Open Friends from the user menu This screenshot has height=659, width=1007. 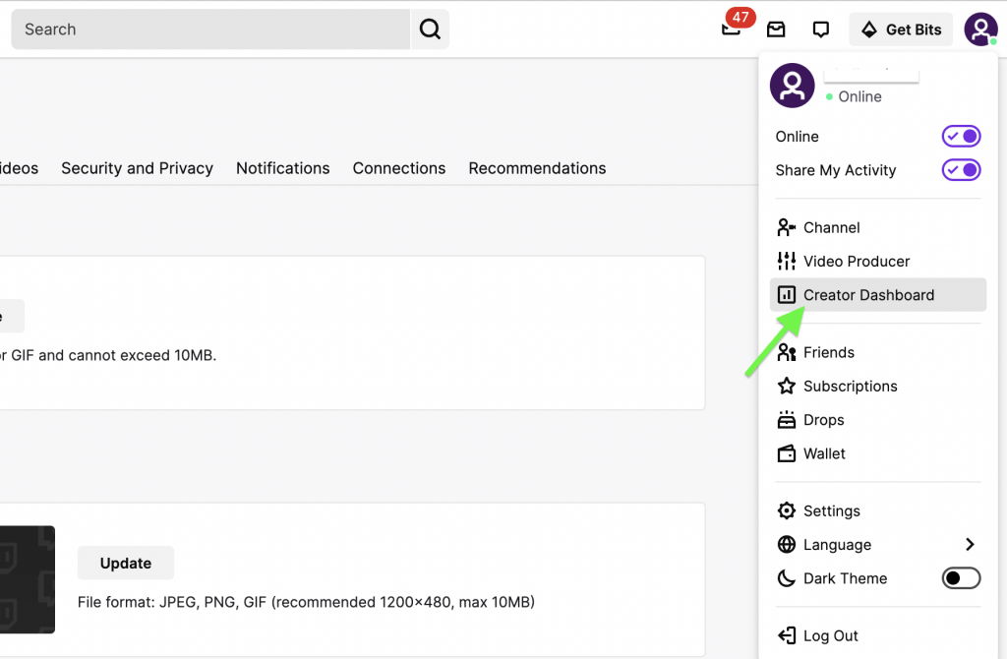878,353
